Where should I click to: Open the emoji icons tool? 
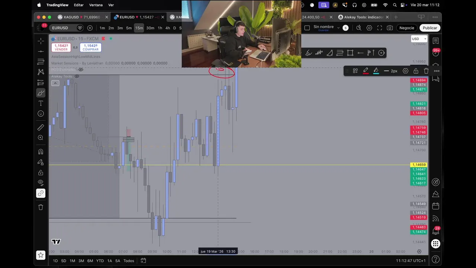coord(41,114)
